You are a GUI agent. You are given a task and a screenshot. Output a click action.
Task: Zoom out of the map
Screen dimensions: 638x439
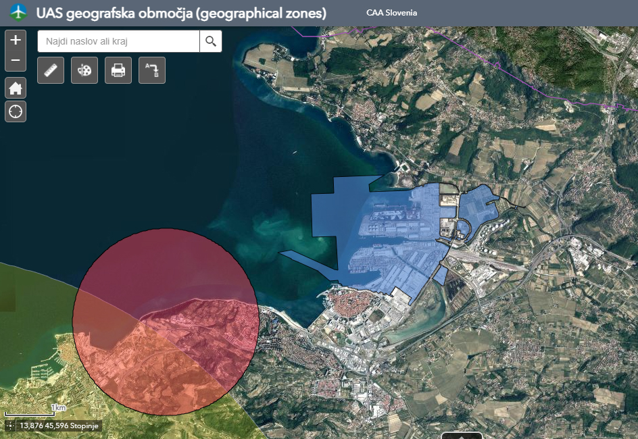coord(16,61)
